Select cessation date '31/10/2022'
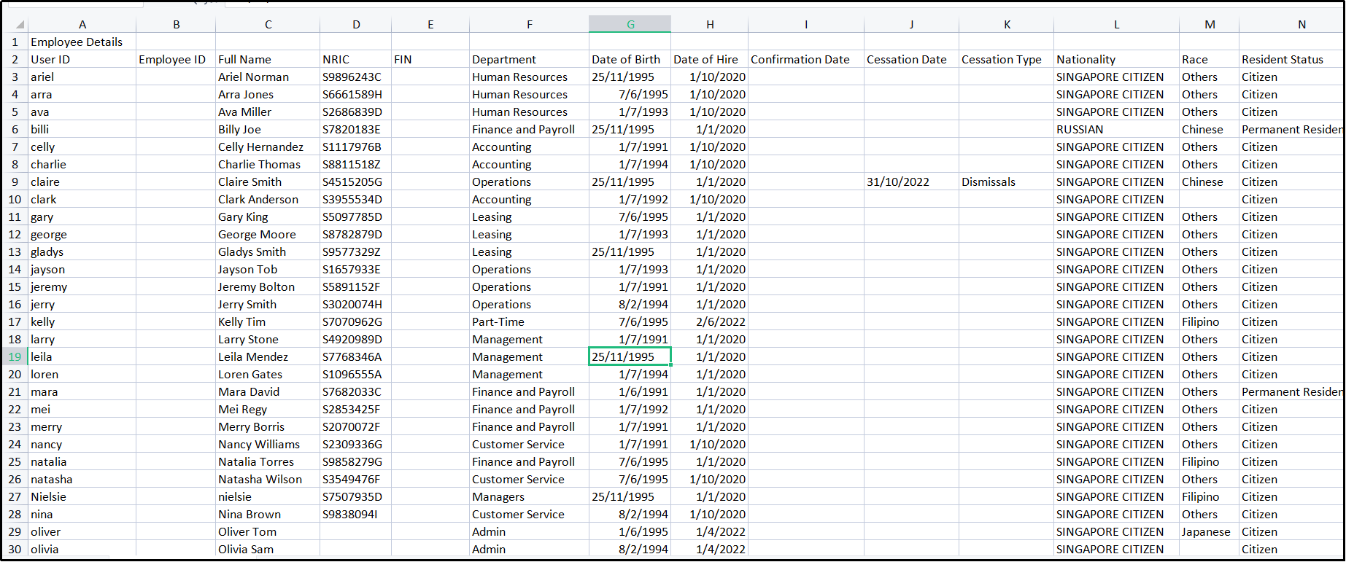Viewport: 1346px width, 562px height. pyautogui.click(x=912, y=182)
